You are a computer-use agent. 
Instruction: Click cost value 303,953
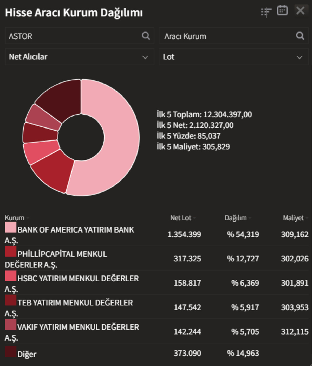click(x=295, y=307)
